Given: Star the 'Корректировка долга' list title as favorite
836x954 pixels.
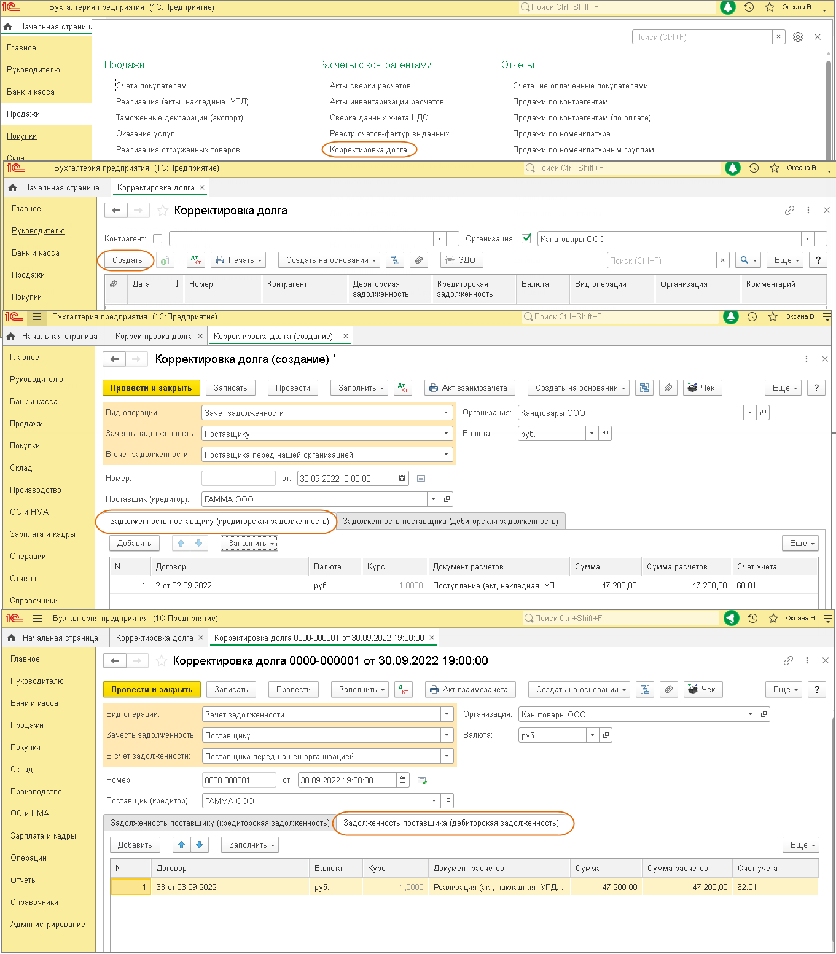Looking at the screenshot, I should tap(163, 211).
